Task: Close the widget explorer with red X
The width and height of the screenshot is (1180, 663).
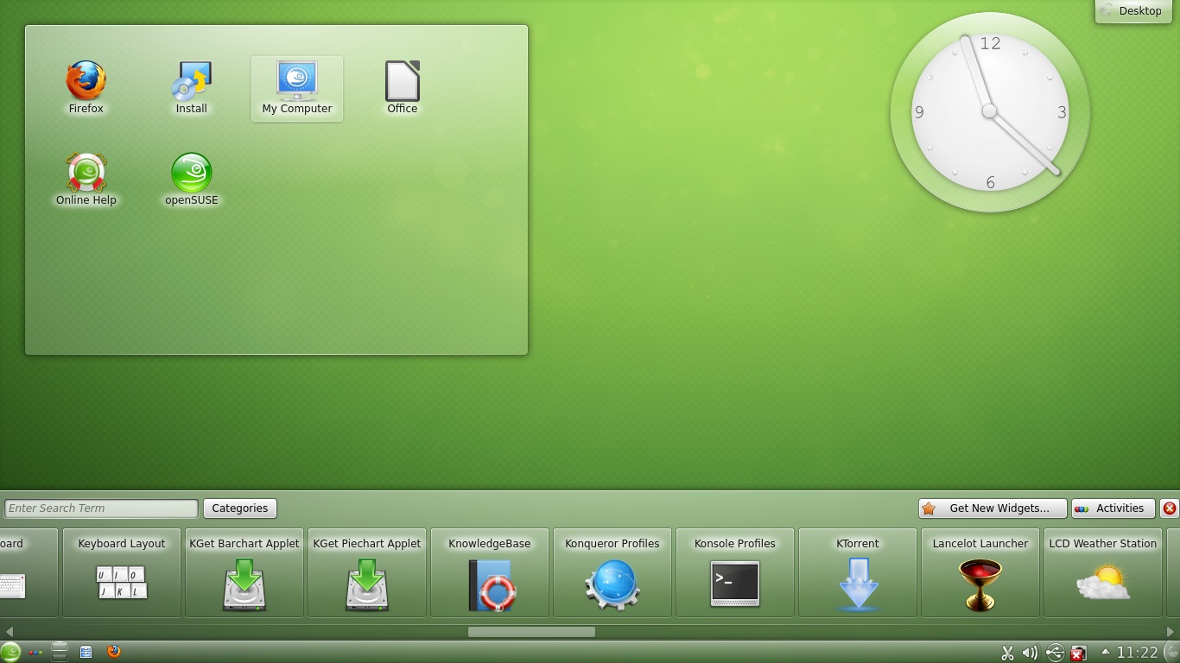Action: pos(1170,508)
